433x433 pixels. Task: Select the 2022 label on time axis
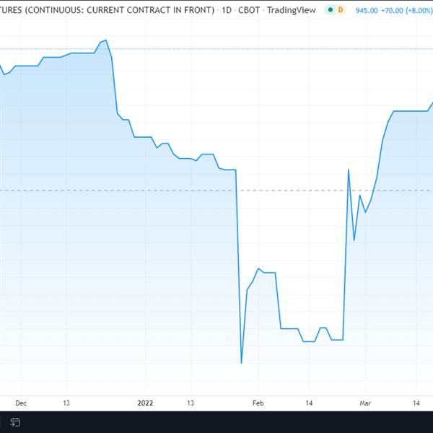tap(145, 403)
